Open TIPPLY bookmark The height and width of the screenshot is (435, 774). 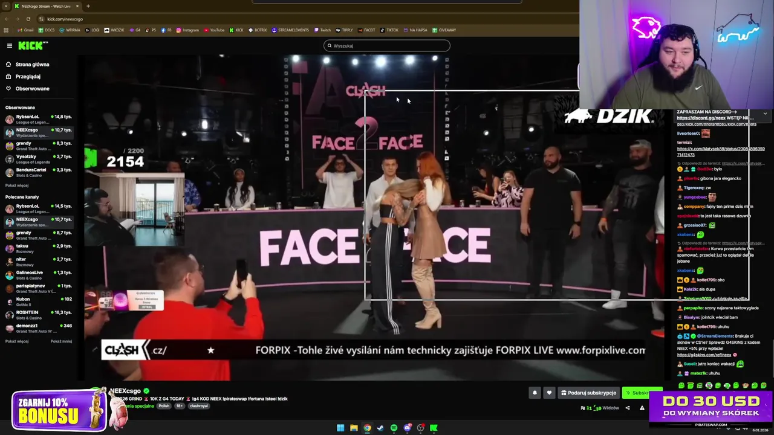pos(344,30)
